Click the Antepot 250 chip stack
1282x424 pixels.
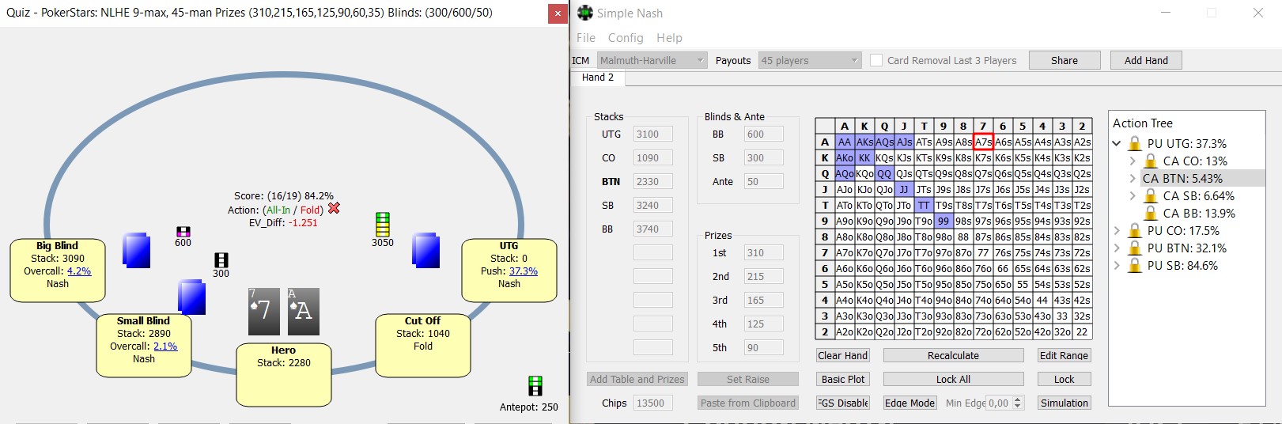(535, 386)
